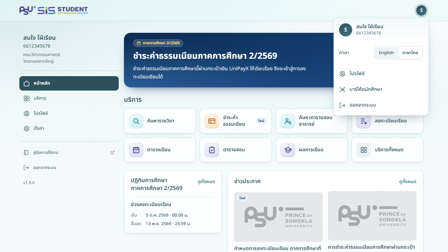
Task: Click คณะวิศวกรรมศาสตร์ faculty text in sidebar
Action: coord(42,54)
